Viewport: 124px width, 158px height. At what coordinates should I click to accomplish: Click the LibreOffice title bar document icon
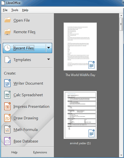tap(3, 3)
